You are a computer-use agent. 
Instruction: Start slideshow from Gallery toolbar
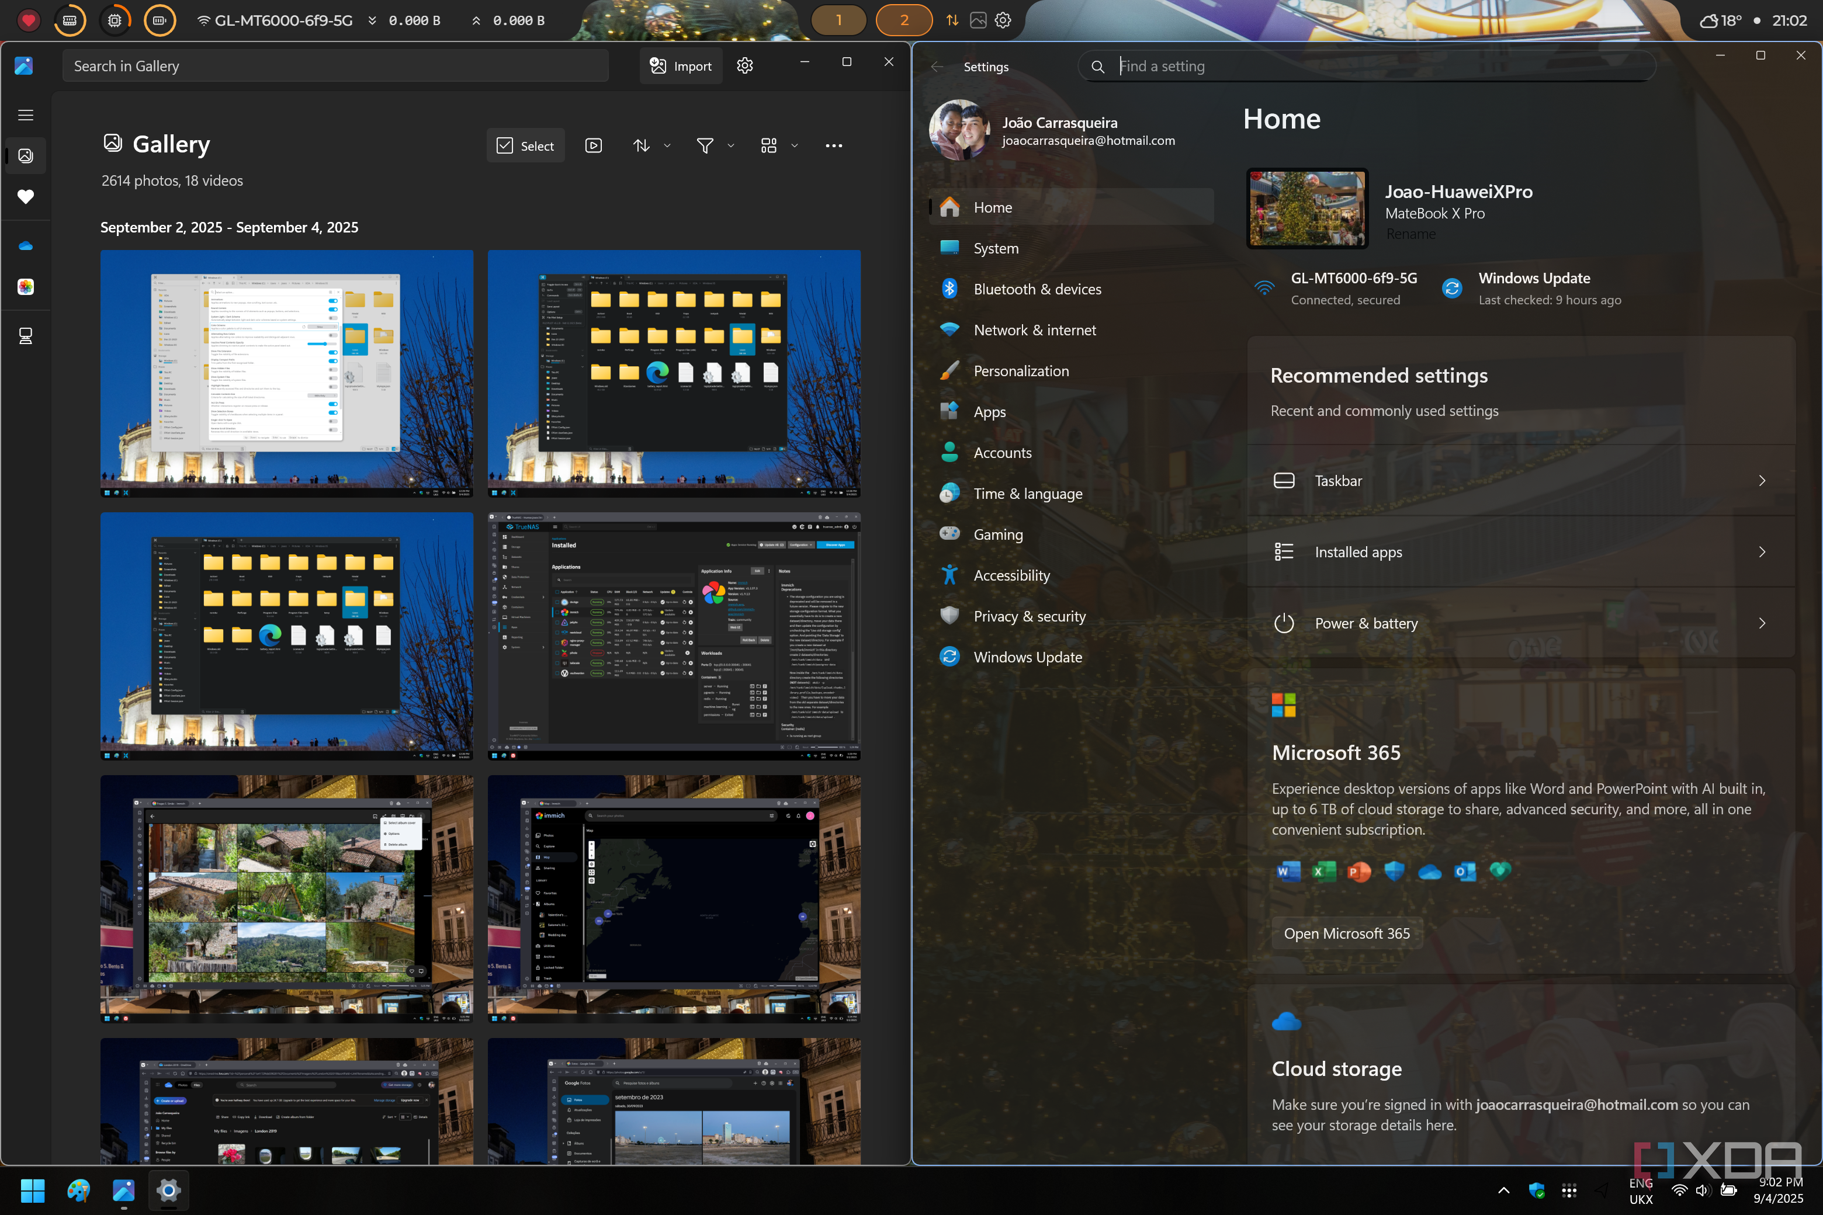pos(594,145)
